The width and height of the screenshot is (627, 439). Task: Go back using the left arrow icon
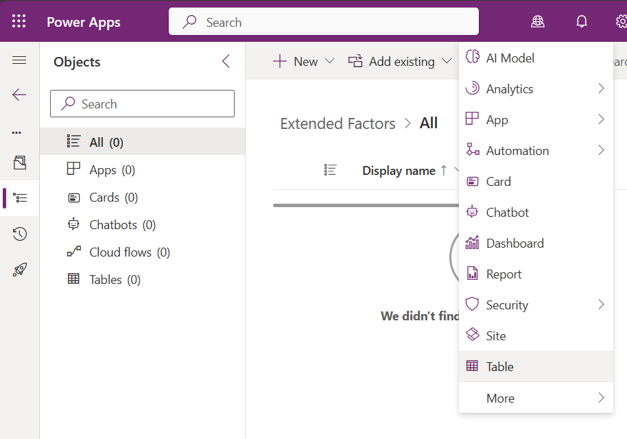(x=19, y=95)
